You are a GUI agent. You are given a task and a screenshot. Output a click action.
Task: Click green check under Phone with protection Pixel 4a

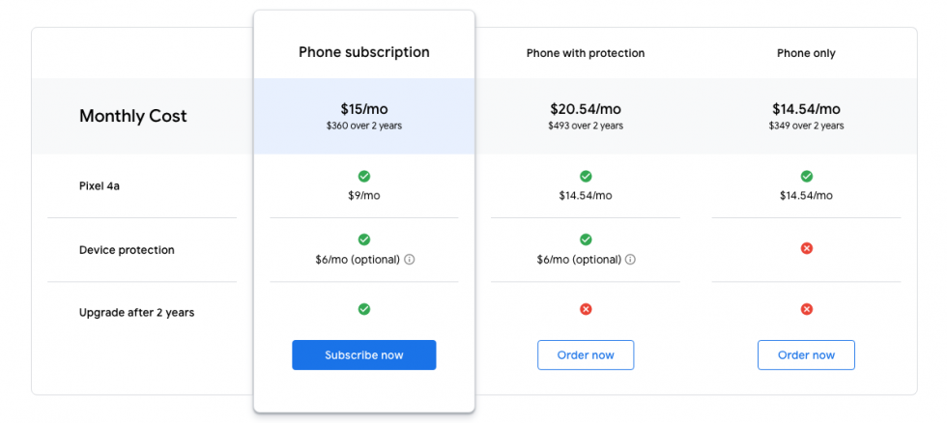pos(586,177)
